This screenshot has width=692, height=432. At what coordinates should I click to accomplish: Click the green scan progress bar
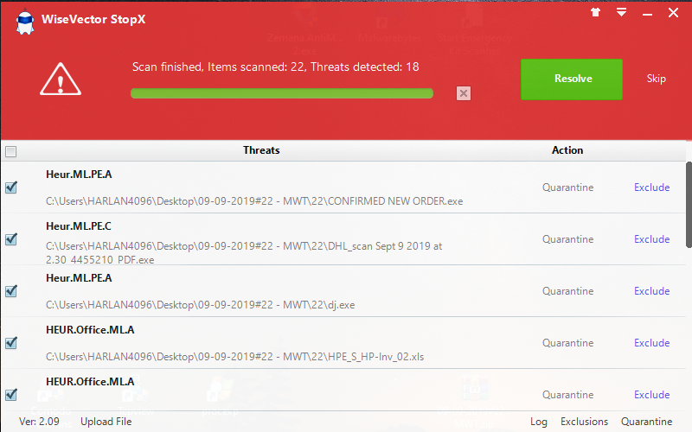(x=282, y=93)
